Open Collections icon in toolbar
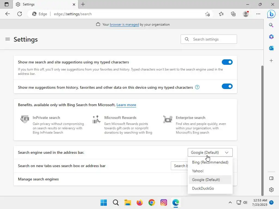279x209 pixels. (233, 14)
